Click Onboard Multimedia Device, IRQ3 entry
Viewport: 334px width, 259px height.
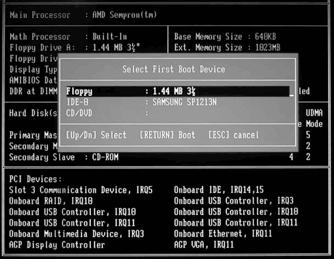(x=77, y=234)
